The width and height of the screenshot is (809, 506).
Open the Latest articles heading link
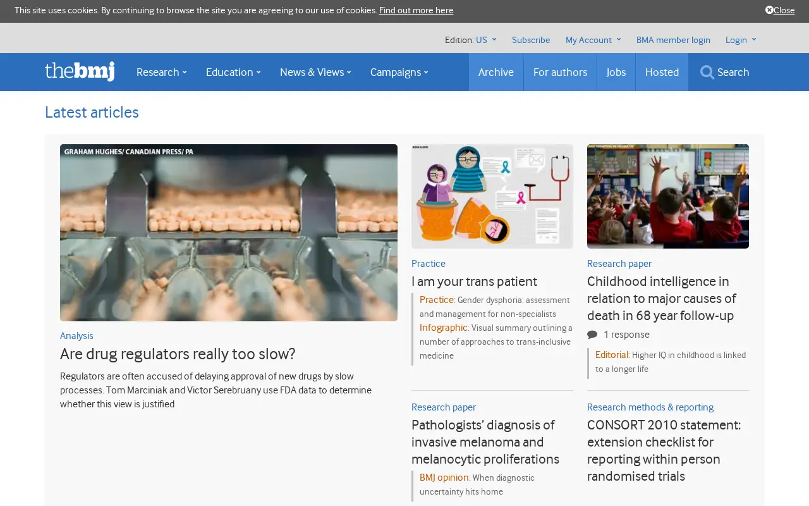coord(92,113)
